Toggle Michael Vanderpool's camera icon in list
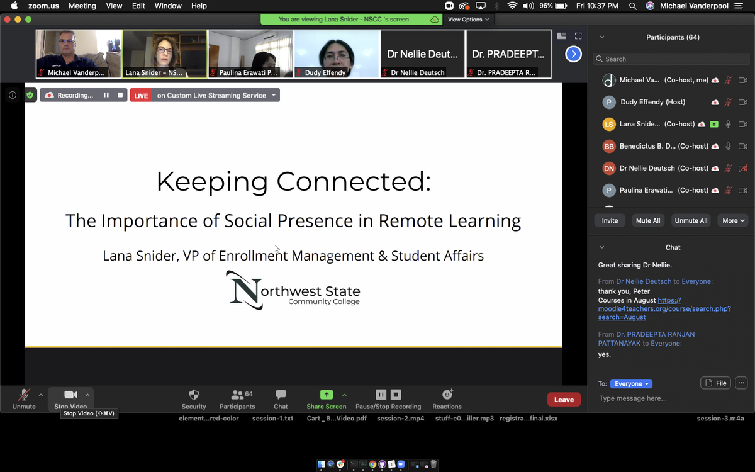Viewport: 755px width, 472px height. 743,80
